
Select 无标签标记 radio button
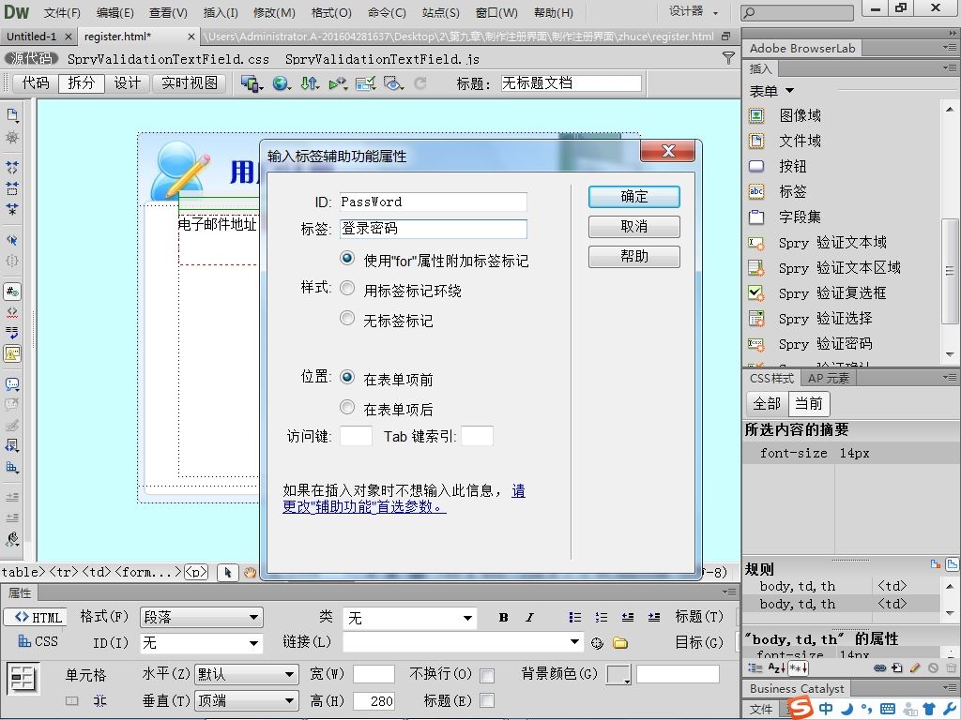(347, 318)
